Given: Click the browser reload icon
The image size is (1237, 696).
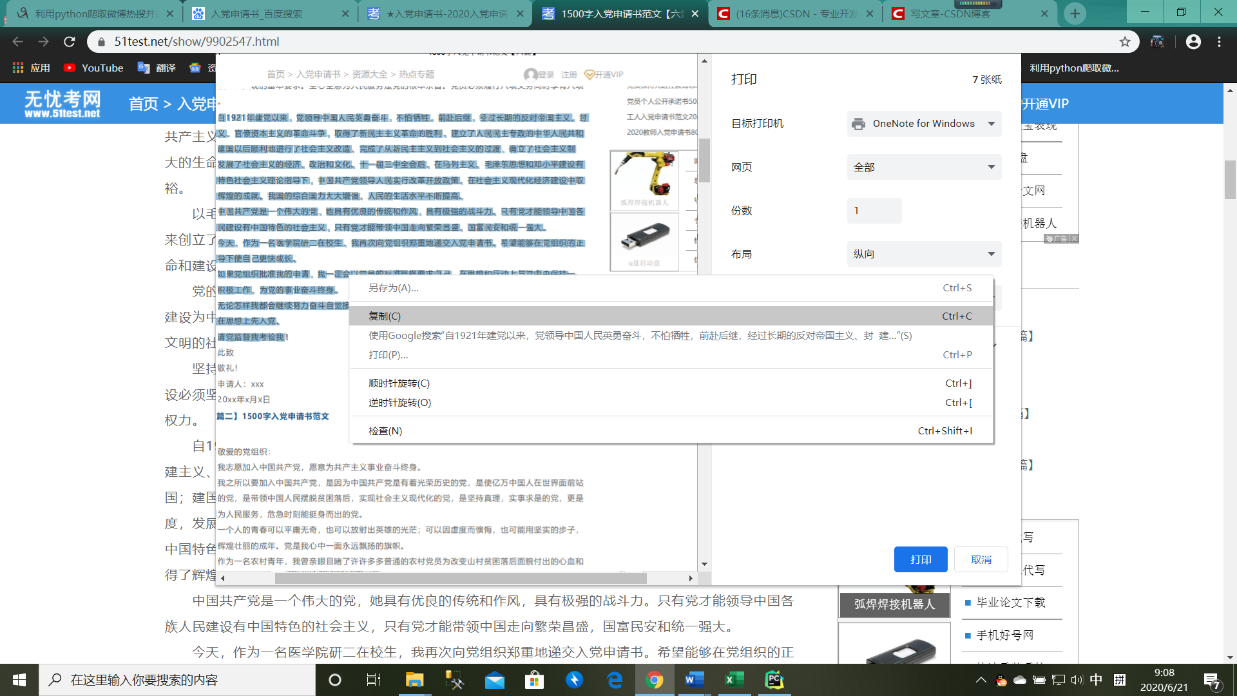Looking at the screenshot, I should [70, 42].
